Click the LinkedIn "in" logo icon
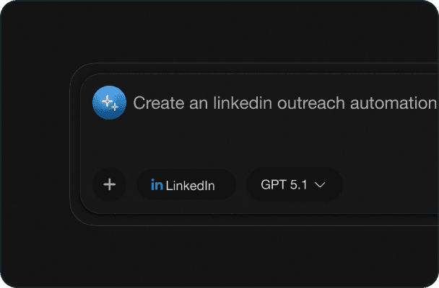The image size is (439, 288). pyautogui.click(x=157, y=185)
